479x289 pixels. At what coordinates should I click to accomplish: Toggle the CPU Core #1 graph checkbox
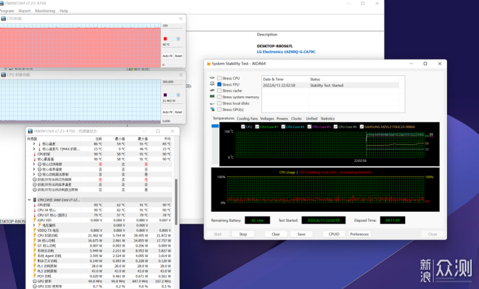pos(257,126)
